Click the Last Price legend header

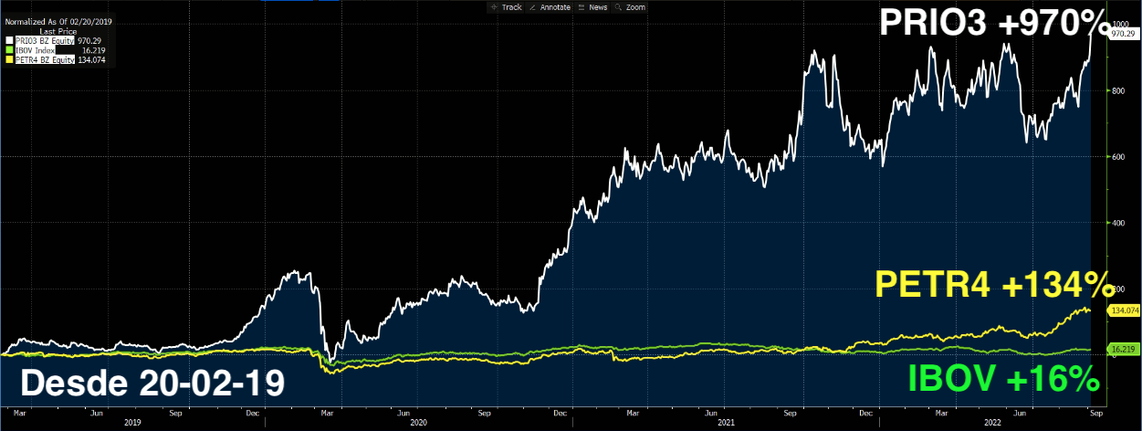point(58,32)
